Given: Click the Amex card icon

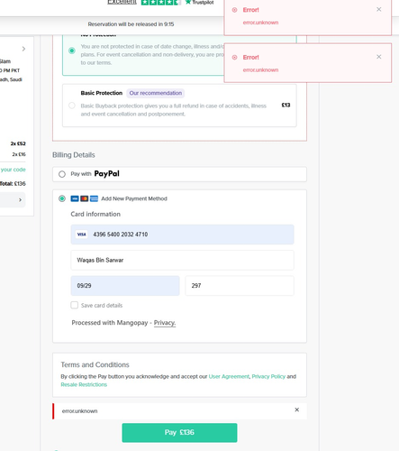Looking at the screenshot, I should 94,198.
